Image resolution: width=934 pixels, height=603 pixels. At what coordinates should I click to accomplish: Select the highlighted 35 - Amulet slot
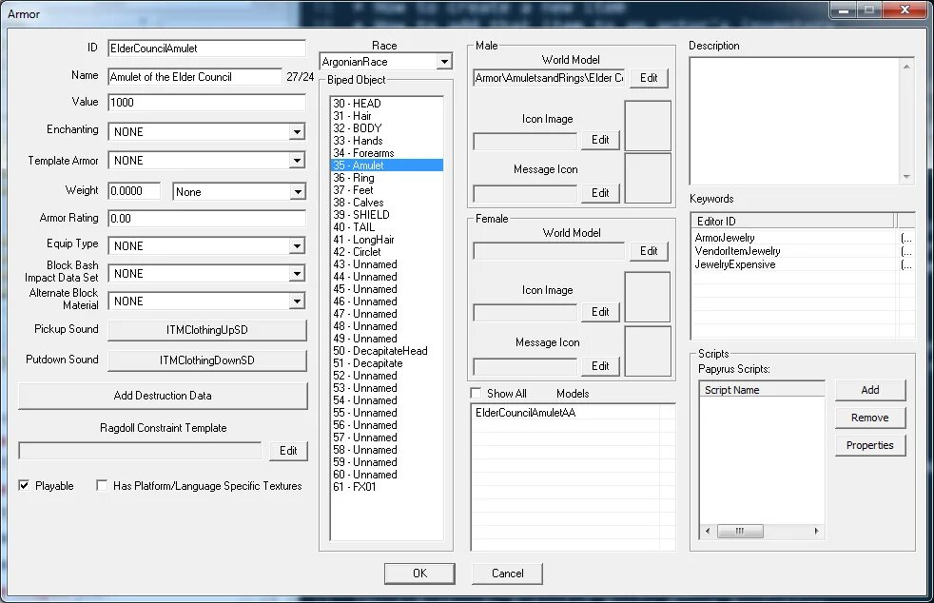coord(386,165)
